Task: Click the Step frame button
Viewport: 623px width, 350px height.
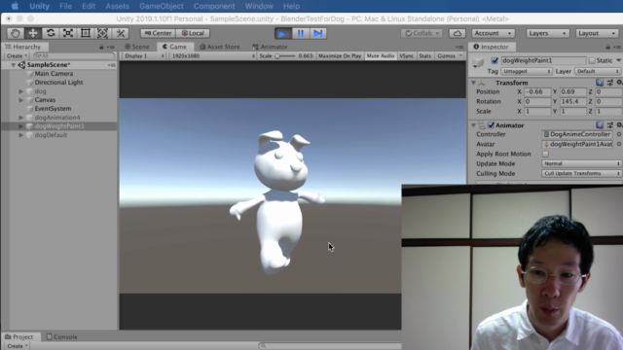Action: click(318, 33)
